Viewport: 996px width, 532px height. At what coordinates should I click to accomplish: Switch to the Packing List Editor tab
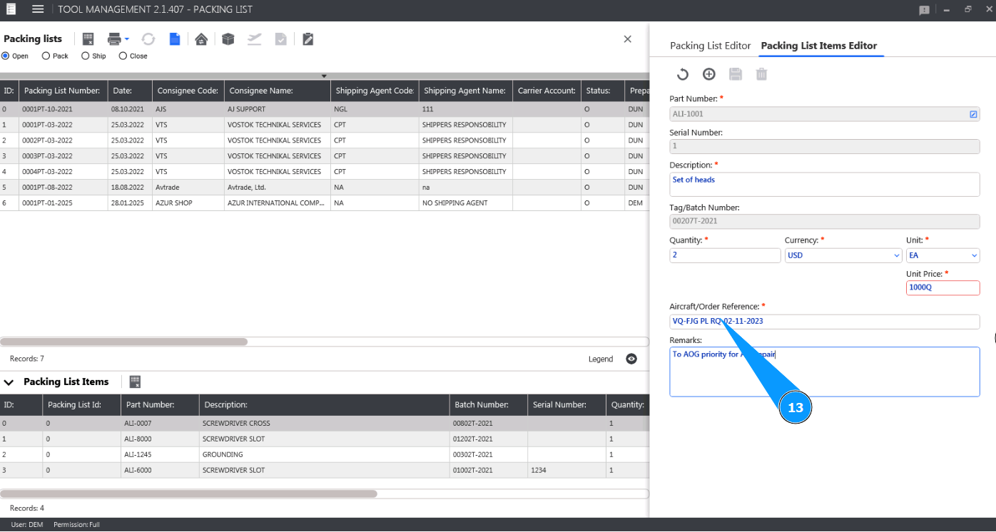point(710,46)
